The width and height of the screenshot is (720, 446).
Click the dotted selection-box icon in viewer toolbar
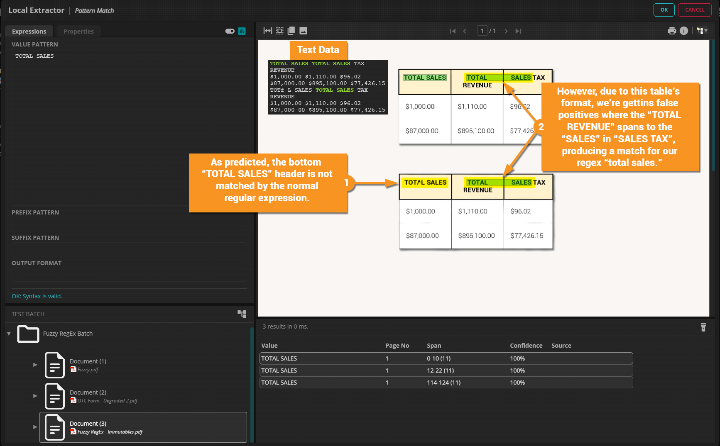tap(279, 31)
